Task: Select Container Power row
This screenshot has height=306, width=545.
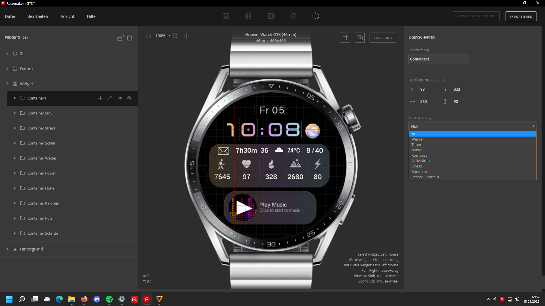Action: pyautogui.click(x=72, y=173)
